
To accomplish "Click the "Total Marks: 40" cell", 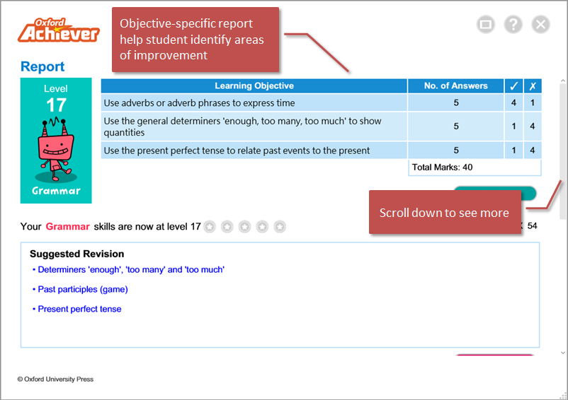I will (x=475, y=167).
